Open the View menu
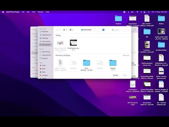The width and height of the screenshot is (169, 127). (x=34, y=12)
